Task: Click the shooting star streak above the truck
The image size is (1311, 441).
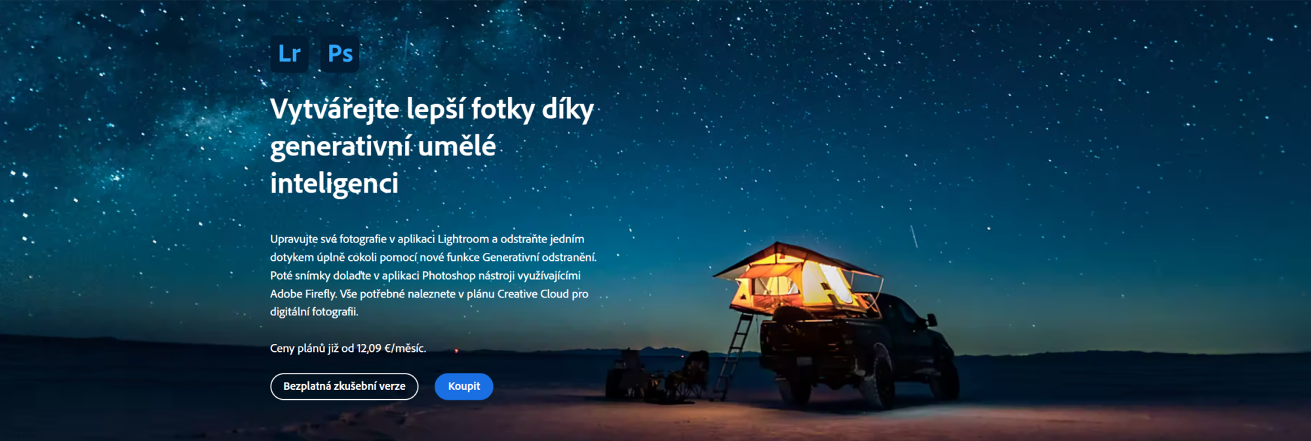Action: click(913, 237)
